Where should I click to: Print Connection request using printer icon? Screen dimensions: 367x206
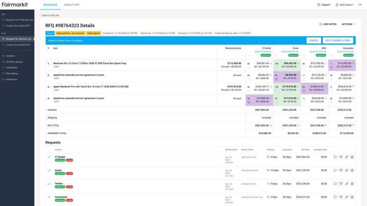[x=352, y=197]
